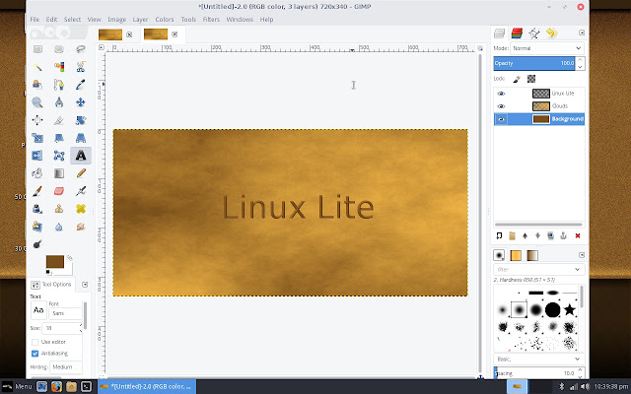Select the Free Select lasso tool
Viewport: 631px width, 394px height.
81,49
